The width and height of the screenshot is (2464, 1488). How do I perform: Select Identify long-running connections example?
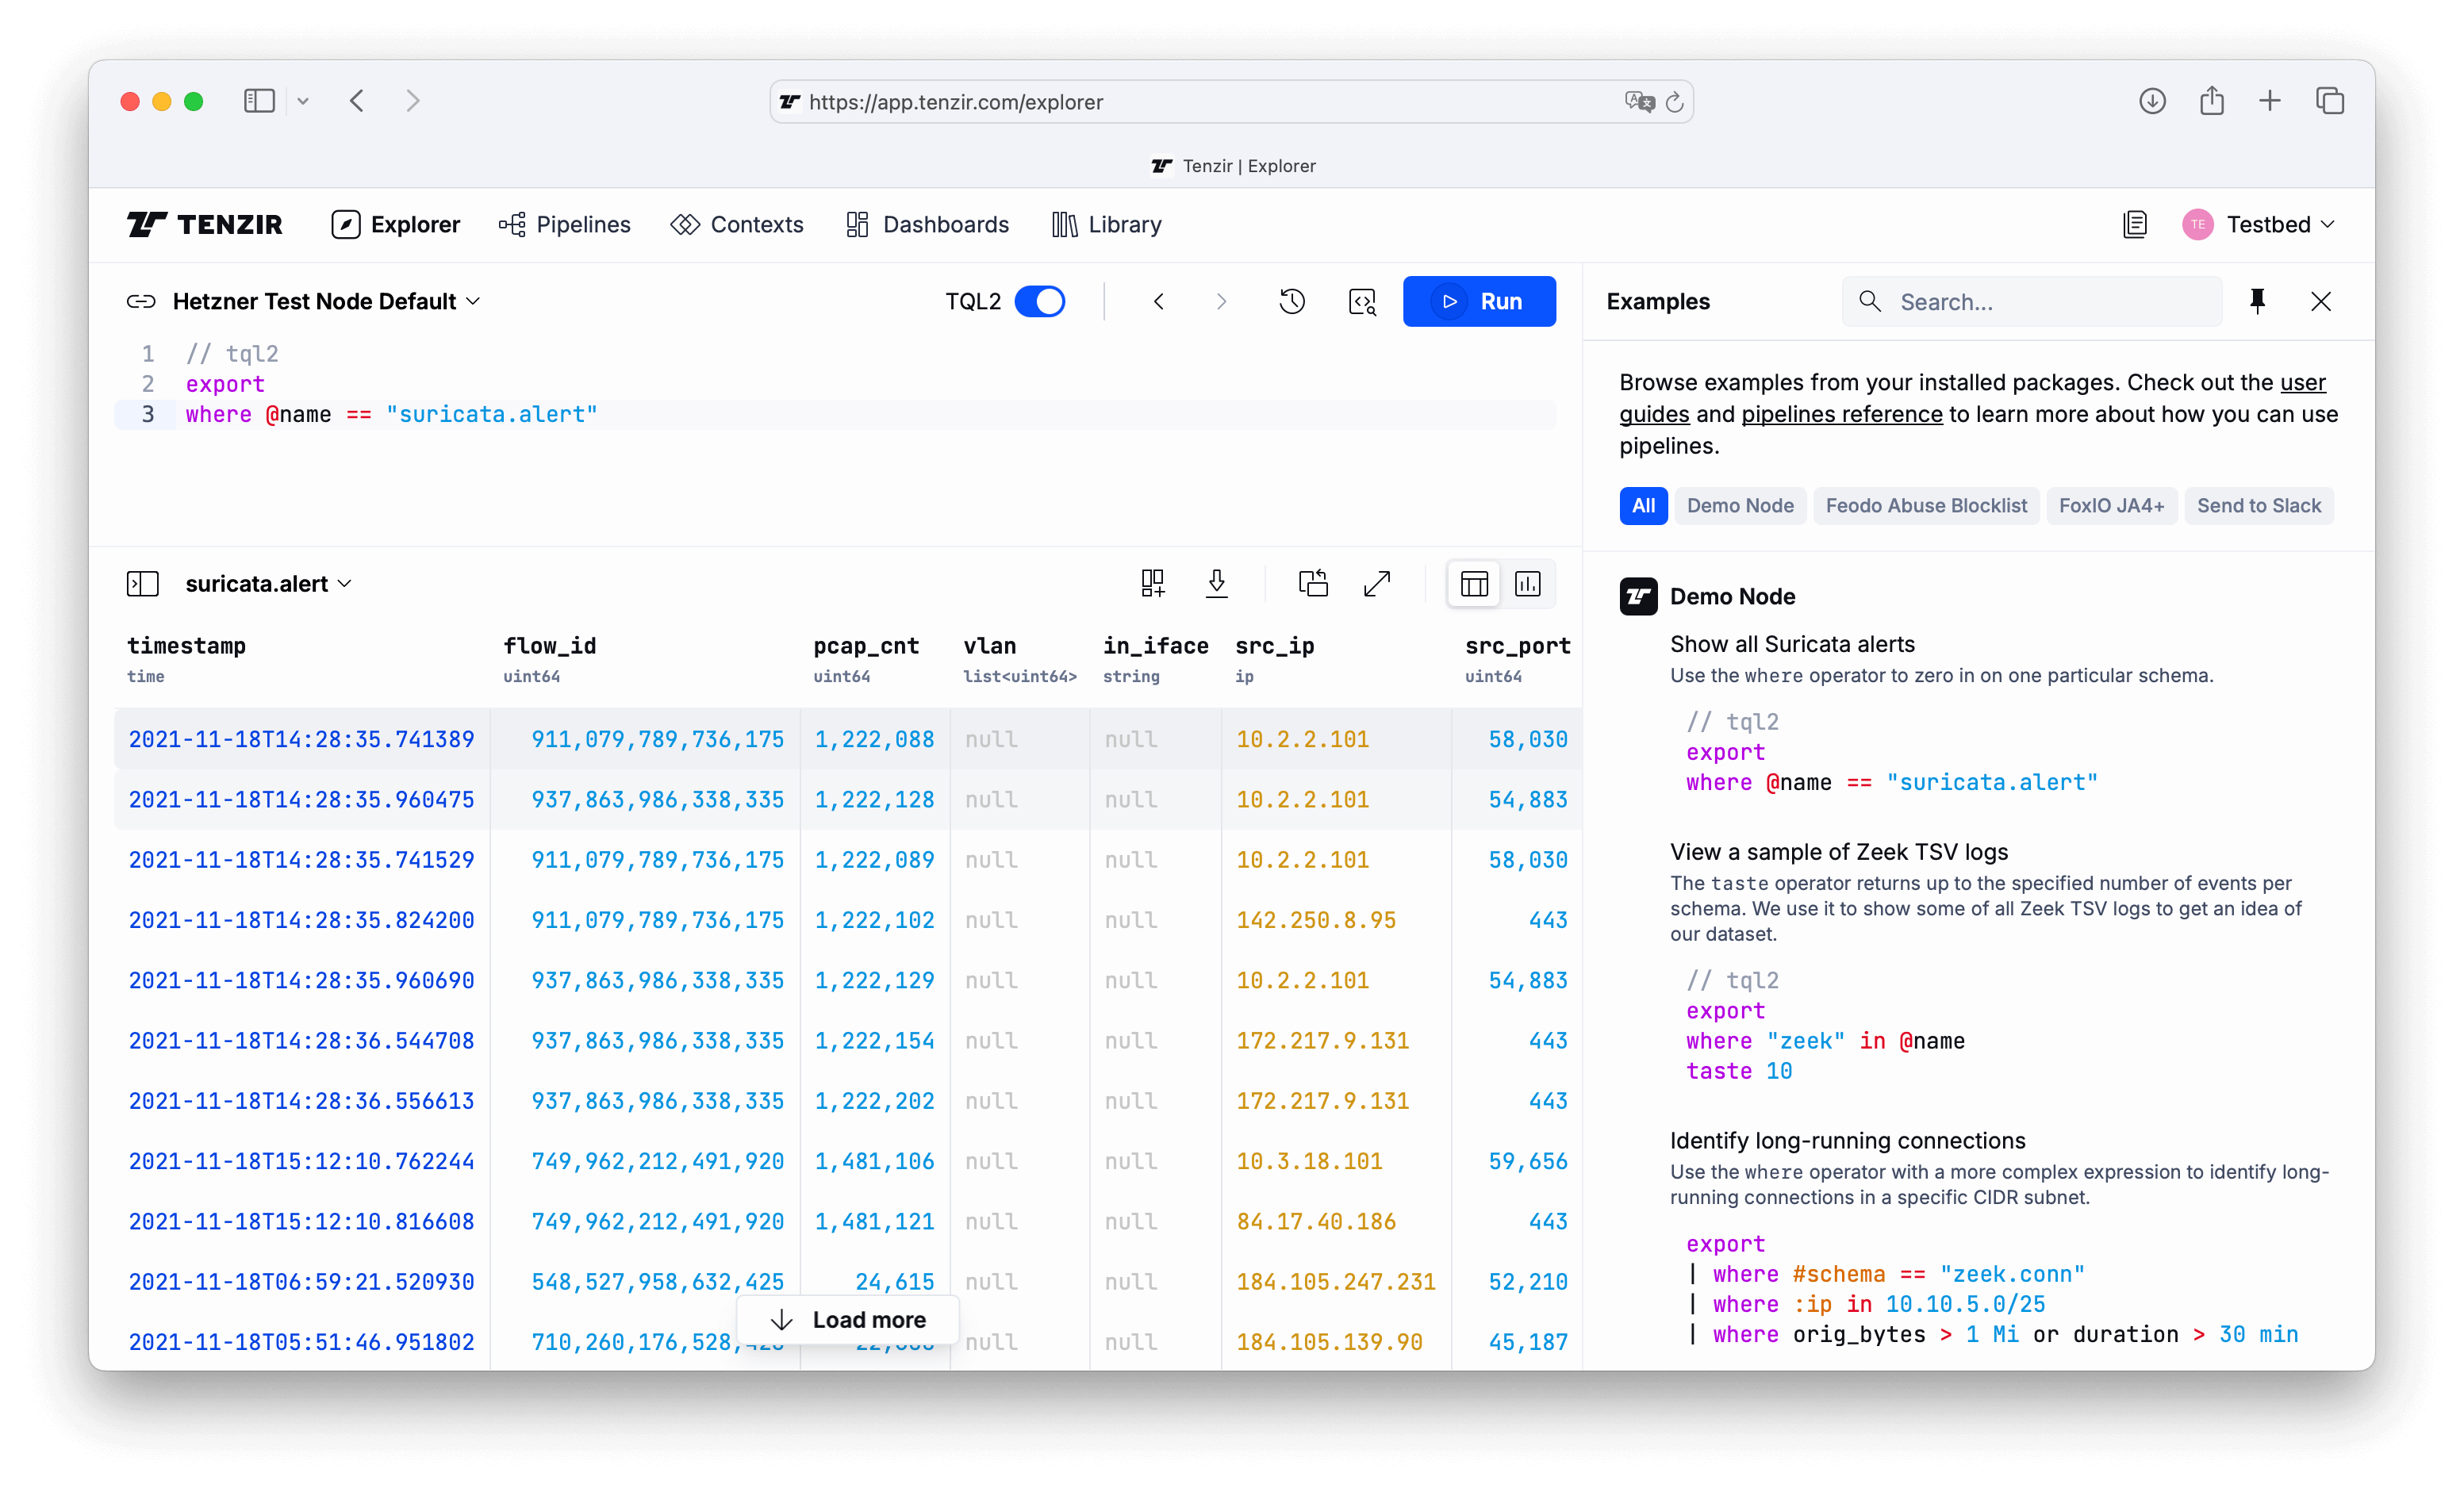click(x=1847, y=1141)
